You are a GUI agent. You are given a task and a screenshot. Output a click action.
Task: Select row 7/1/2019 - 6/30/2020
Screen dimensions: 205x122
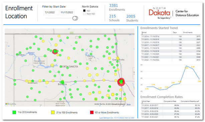coord(171,114)
